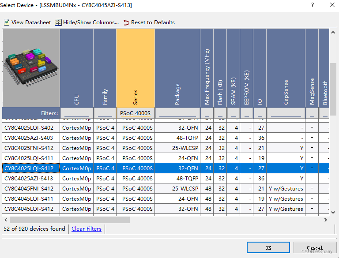Click the horizontal scrollbar right arrow

click(x=326, y=220)
